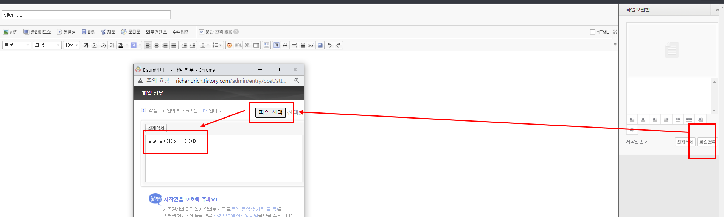The height and width of the screenshot is (217, 724).
Task: Insert a special character
Action: coord(247,45)
